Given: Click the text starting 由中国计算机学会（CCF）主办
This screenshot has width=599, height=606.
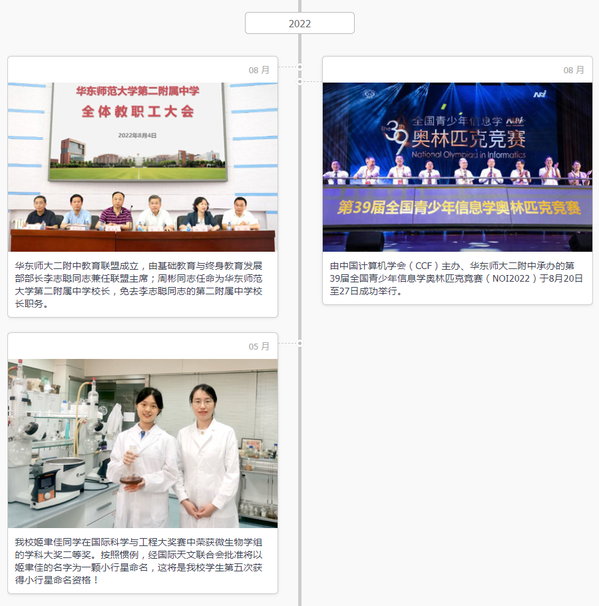Looking at the screenshot, I should (456, 278).
